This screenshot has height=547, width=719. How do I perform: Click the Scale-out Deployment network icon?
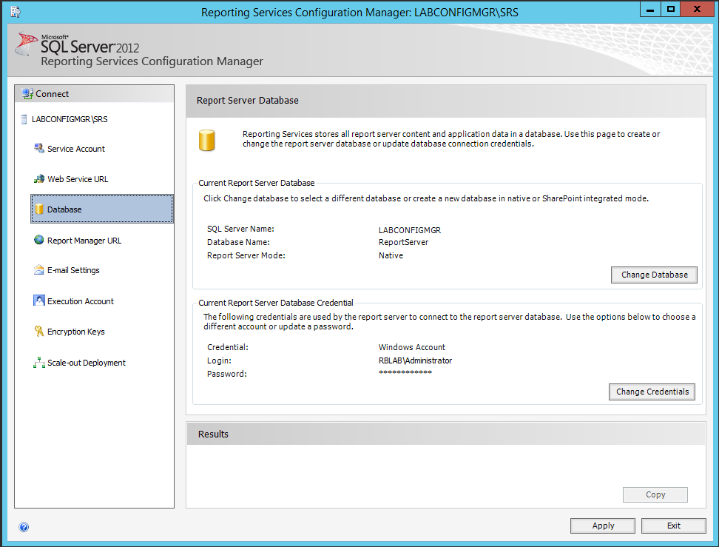[x=39, y=363]
